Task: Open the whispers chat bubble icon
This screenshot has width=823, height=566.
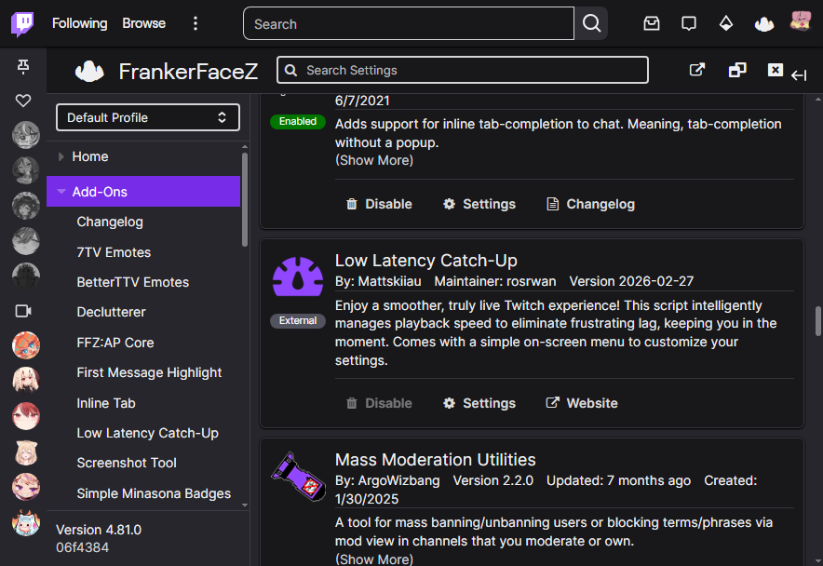Action: coord(689,23)
